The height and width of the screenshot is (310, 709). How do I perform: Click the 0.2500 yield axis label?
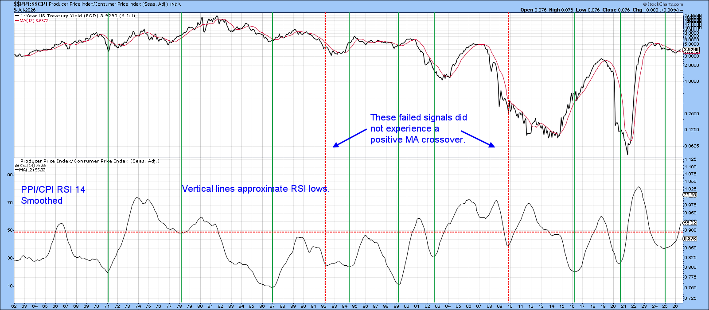[692, 114]
